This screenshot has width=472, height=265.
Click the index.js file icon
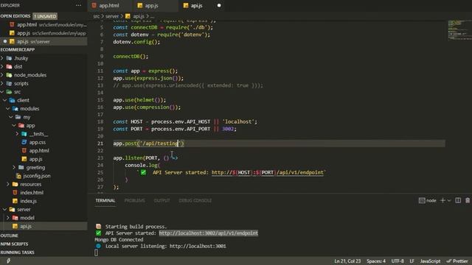[15, 201]
